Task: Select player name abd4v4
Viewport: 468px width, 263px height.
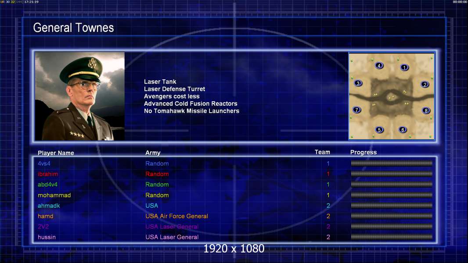Action: pyautogui.click(x=47, y=185)
